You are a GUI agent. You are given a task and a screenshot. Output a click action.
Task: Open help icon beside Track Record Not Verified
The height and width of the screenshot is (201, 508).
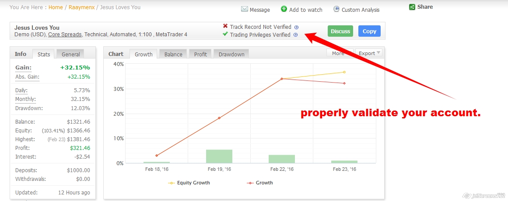[296, 27]
